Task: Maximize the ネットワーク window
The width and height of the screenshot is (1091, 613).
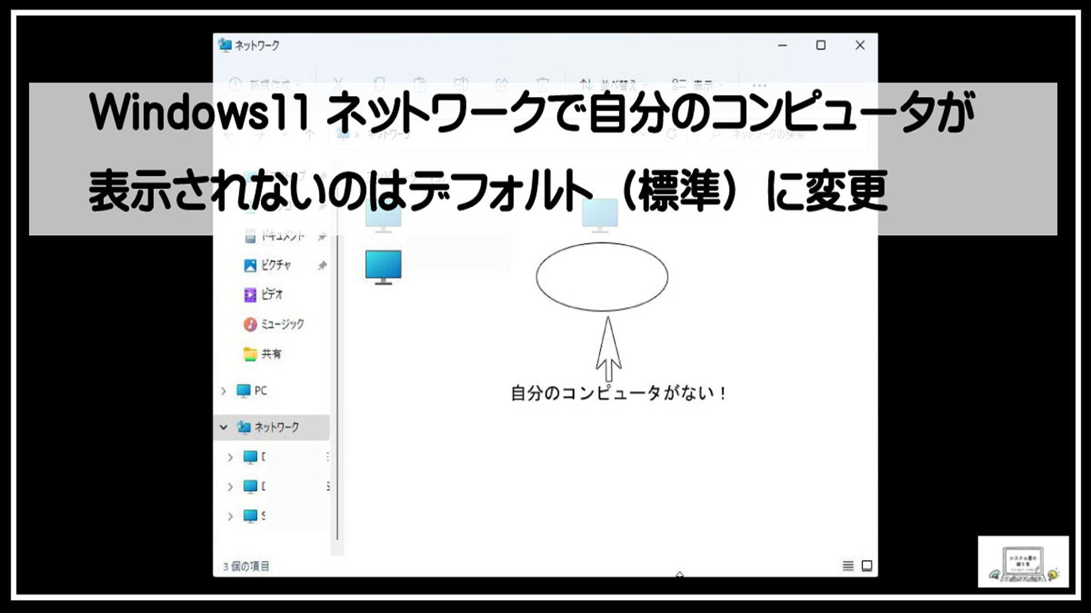Action: 821,45
